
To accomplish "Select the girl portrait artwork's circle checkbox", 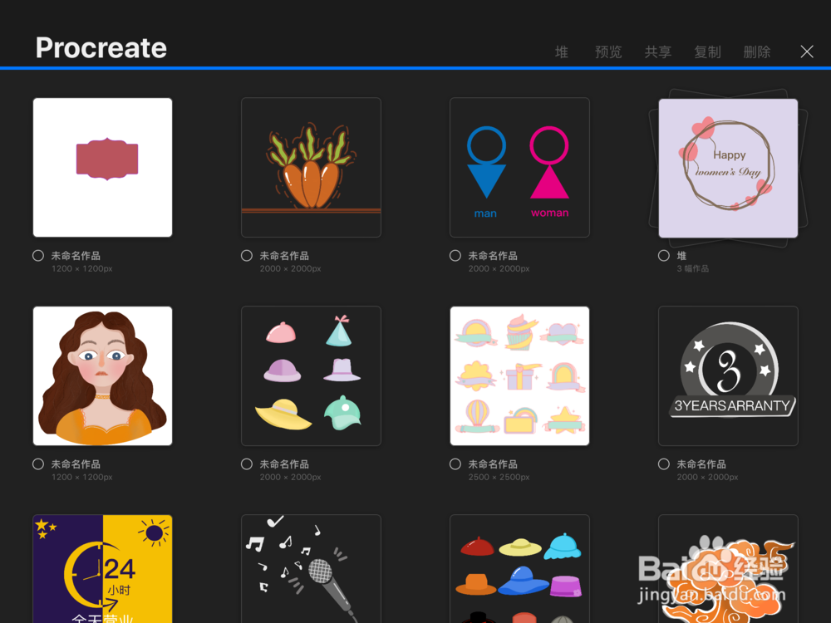I will (x=38, y=464).
